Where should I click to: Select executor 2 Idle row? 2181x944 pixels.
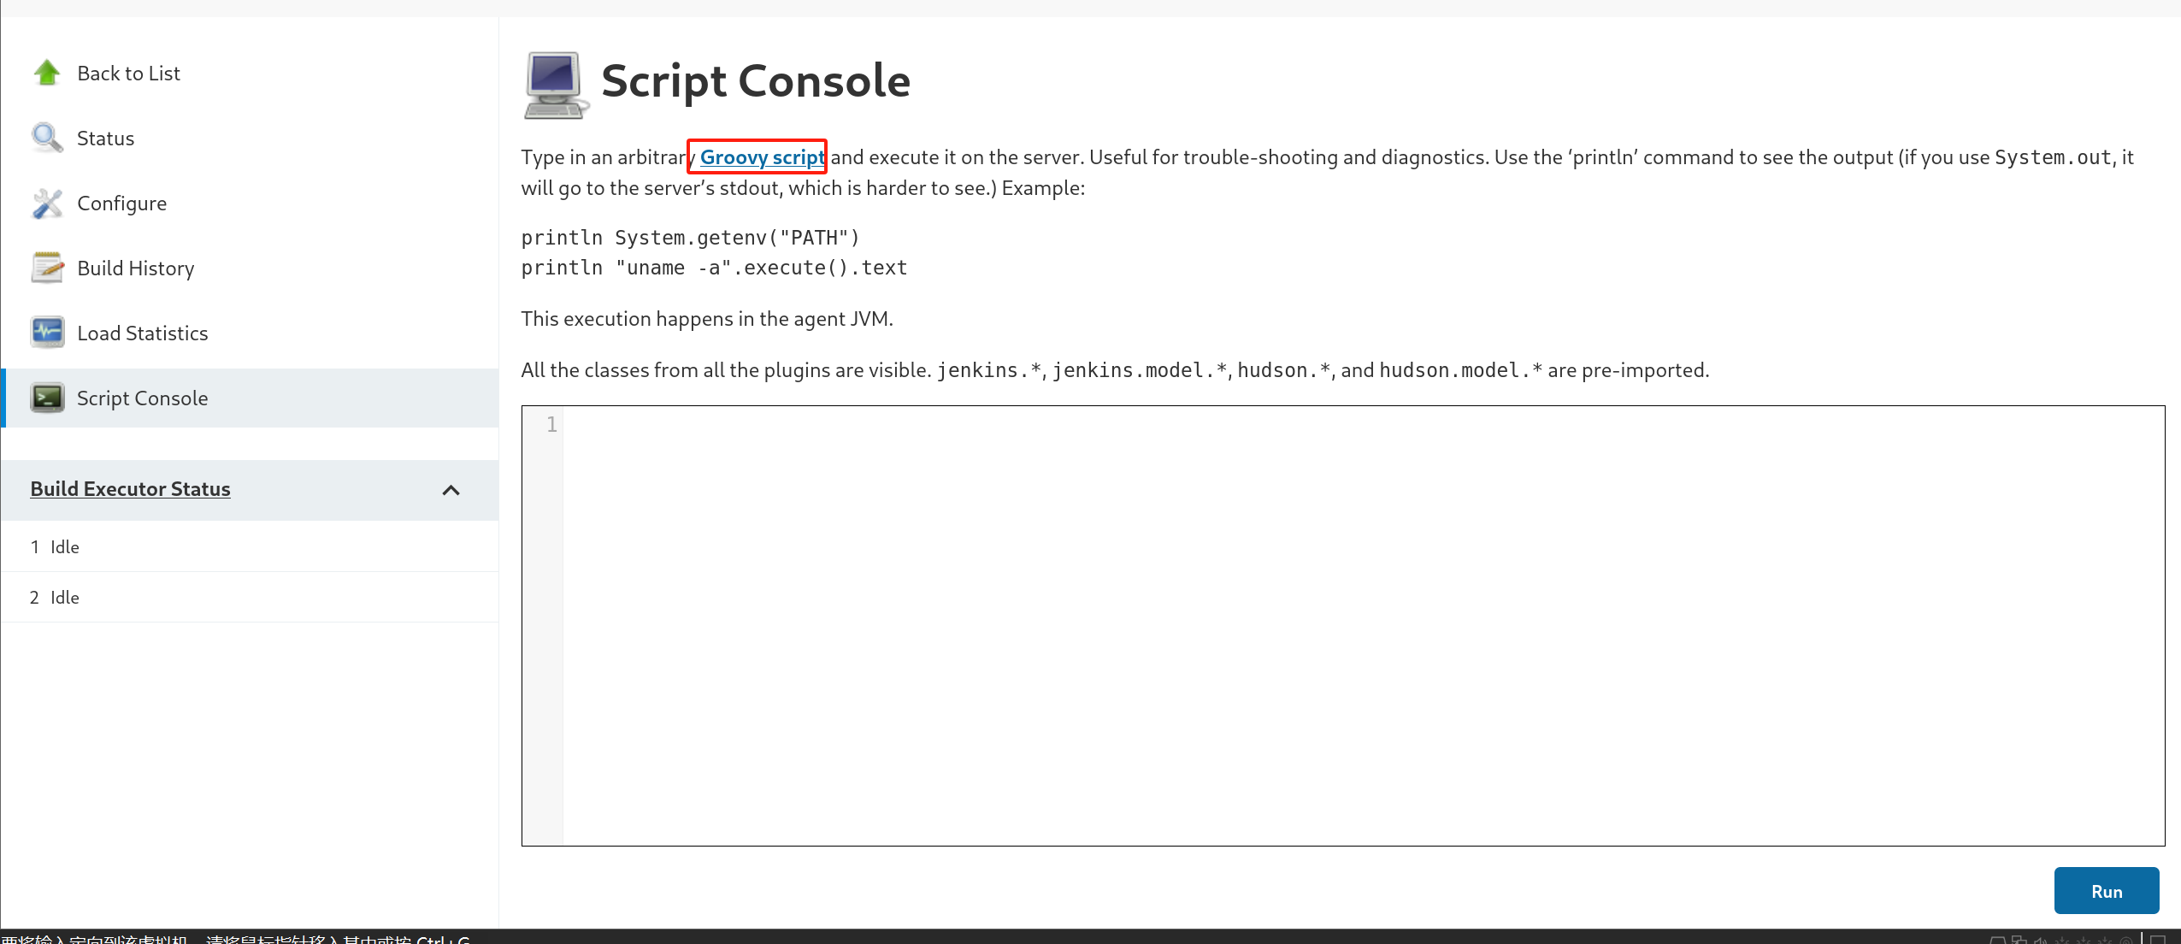(x=251, y=598)
